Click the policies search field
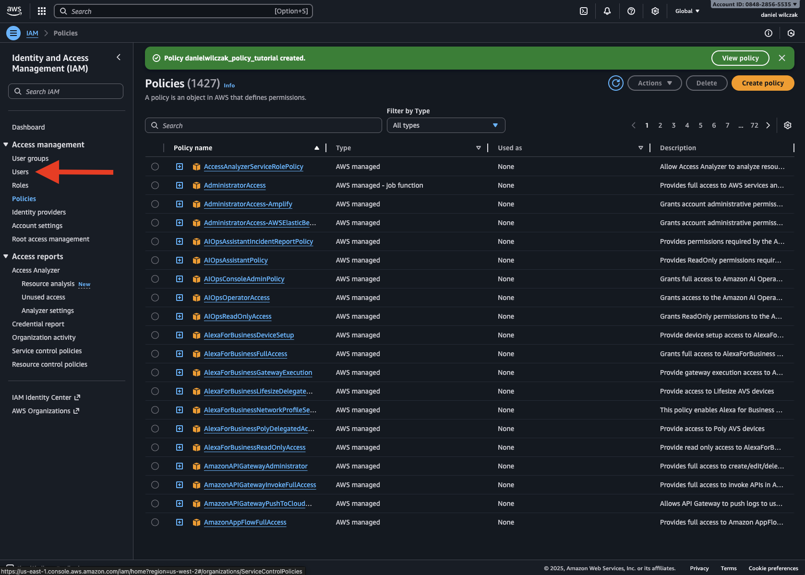This screenshot has height=575, width=805. coord(264,125)
